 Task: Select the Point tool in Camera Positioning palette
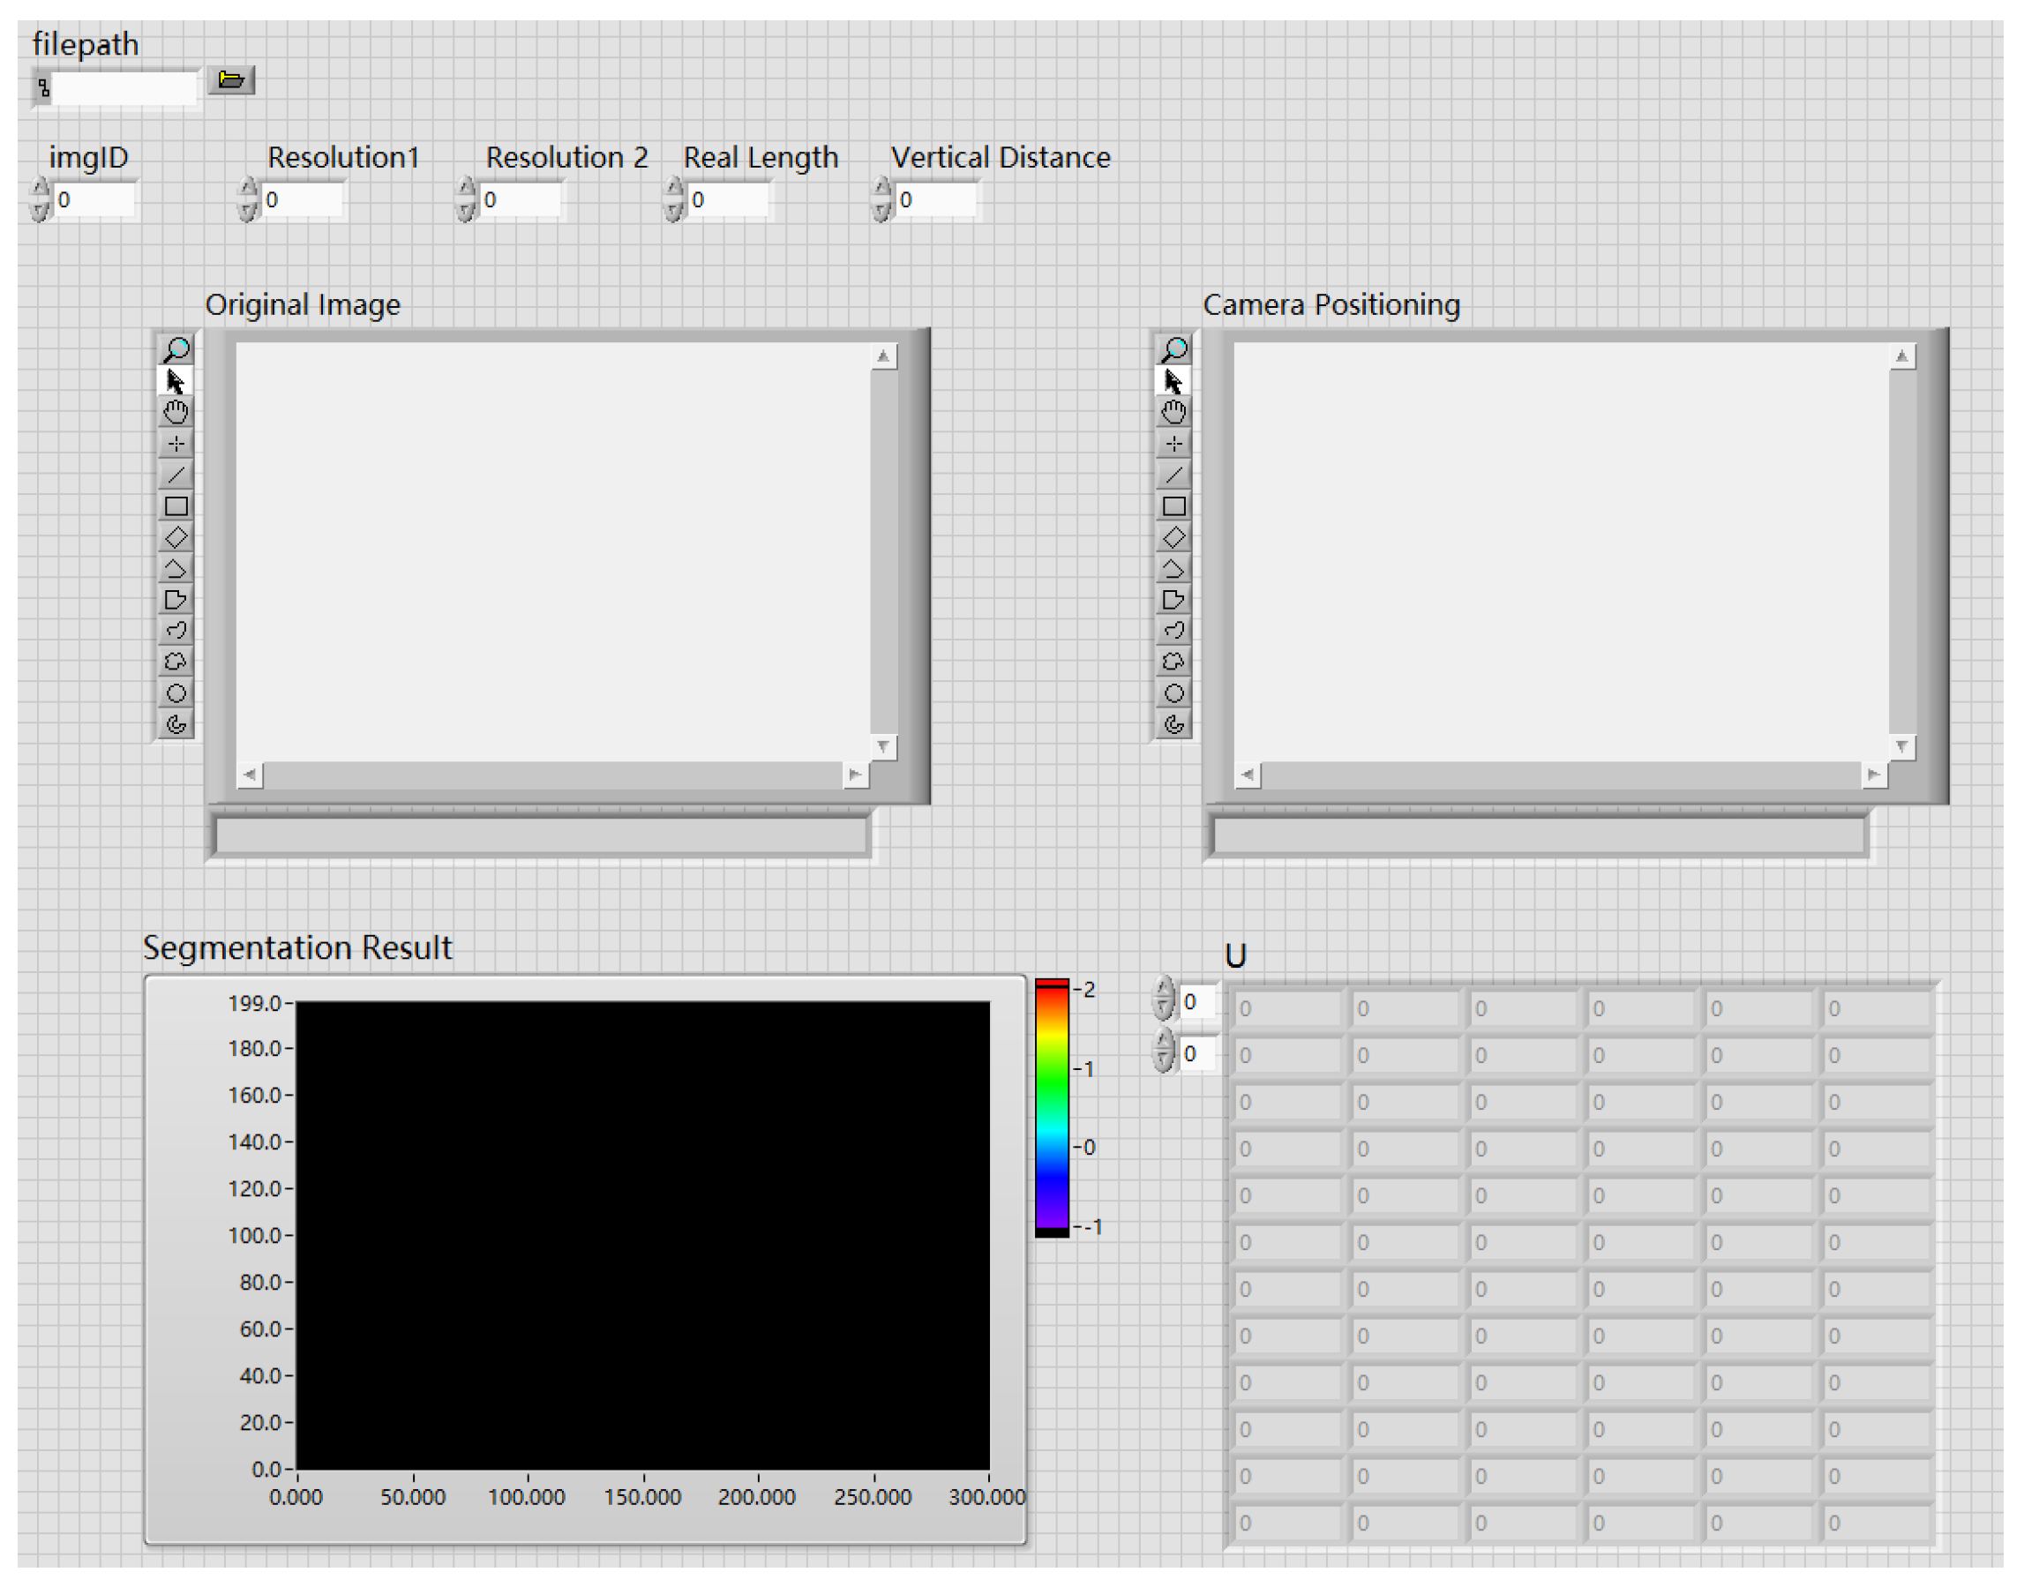(x=1173, y=443)
